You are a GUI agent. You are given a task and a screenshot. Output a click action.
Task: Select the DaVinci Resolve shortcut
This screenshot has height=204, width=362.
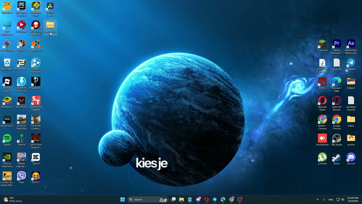pyautogui.click(x=50, y=8)
